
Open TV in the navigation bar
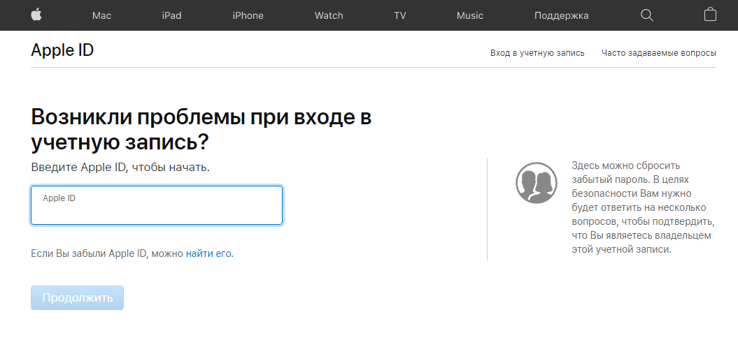click(x=400, y=15)
